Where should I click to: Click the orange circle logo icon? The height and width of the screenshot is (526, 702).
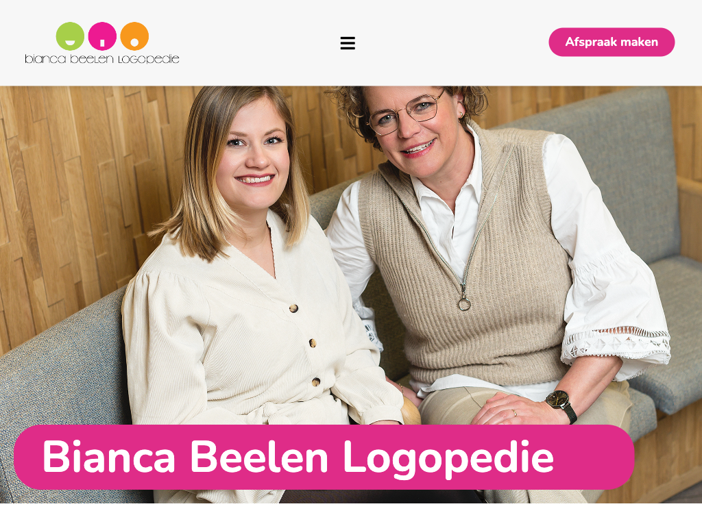click(x=134, y=36)
